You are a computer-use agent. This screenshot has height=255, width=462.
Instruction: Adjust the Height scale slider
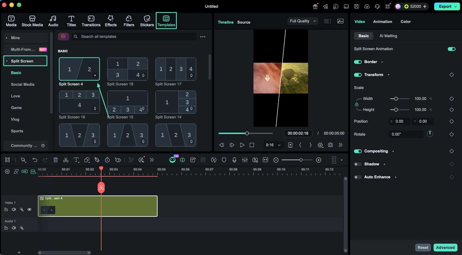pos(400,110)
